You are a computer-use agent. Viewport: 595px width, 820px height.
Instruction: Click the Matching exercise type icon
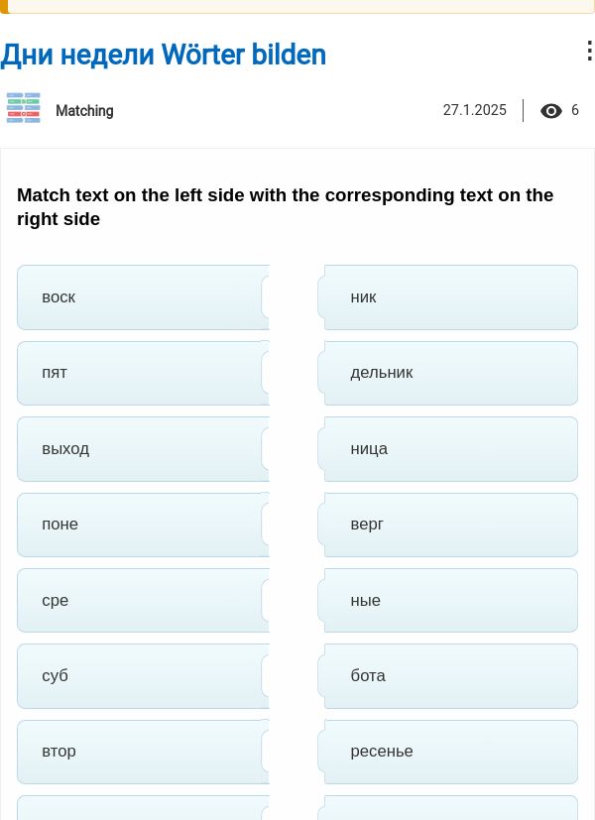click(24, 108)
